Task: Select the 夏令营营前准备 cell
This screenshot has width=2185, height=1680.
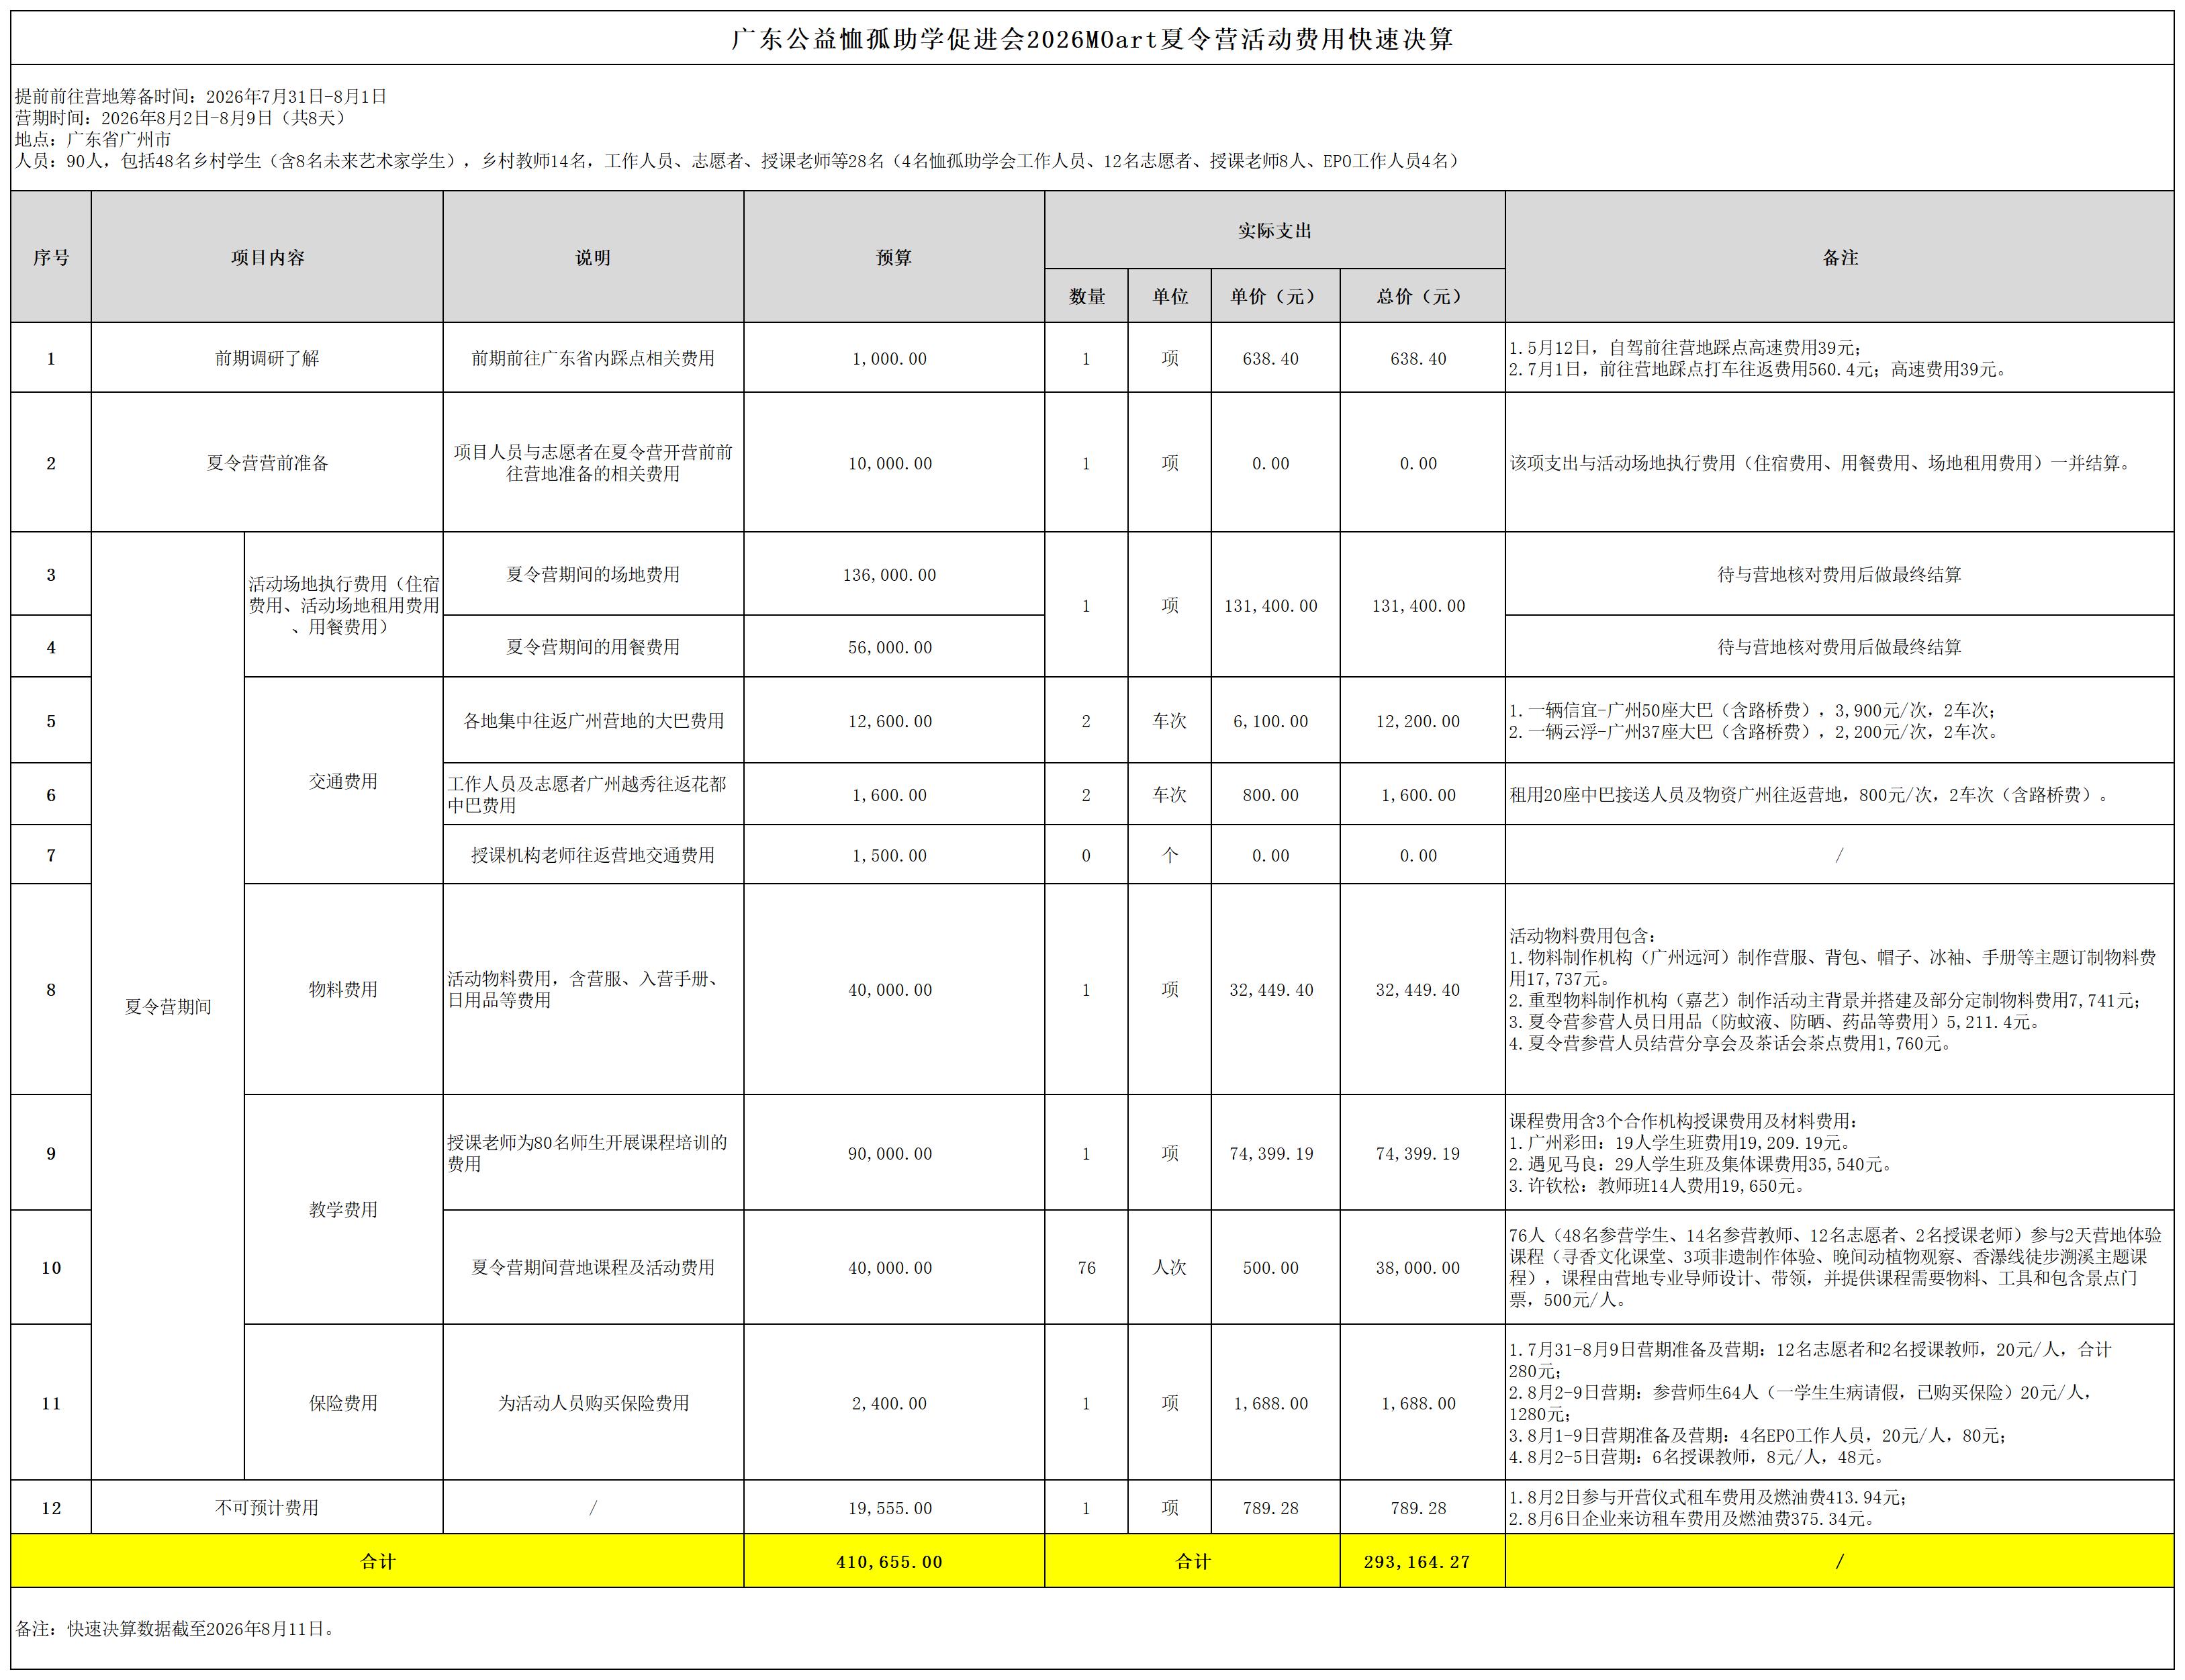Action: (x=267, y=463)
